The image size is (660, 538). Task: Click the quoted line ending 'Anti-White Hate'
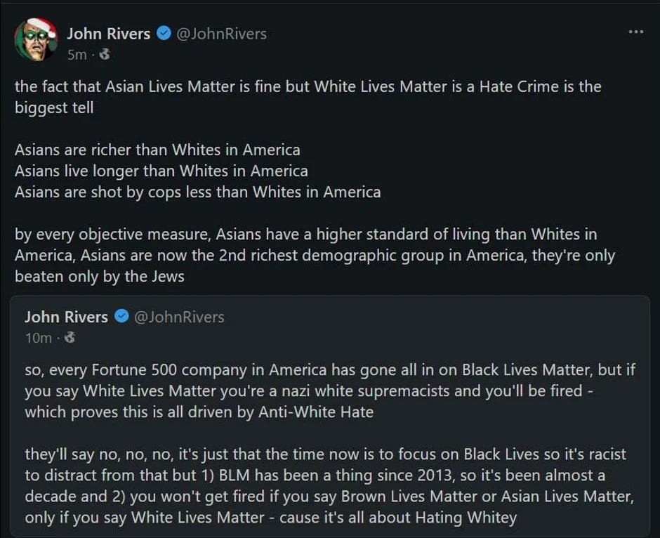199,412
